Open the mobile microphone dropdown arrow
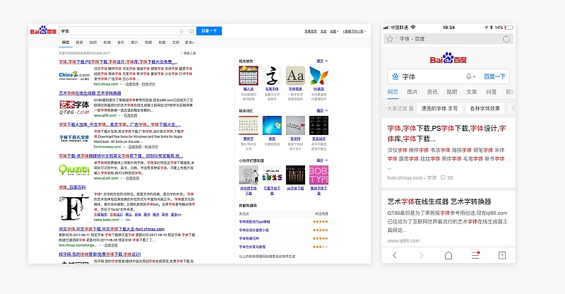 click(474, 76)
